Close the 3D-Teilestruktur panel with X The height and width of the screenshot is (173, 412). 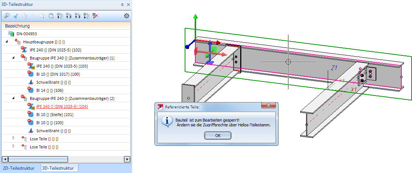point(128,4)
